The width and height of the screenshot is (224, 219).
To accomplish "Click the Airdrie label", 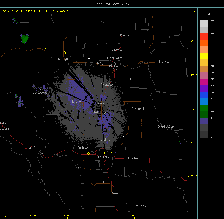I will pos(105,140).
